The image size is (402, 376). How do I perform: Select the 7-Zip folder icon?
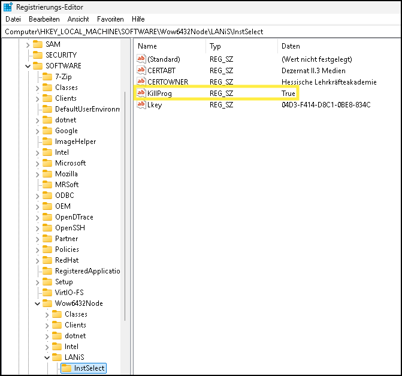pyautogui.click(x=47, y=77)
